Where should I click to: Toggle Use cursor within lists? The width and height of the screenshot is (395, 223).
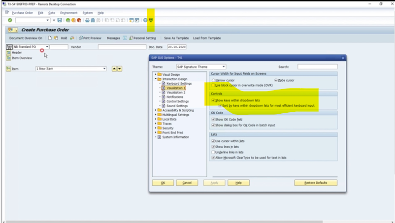pyautogui.click(x=213, y=141)
